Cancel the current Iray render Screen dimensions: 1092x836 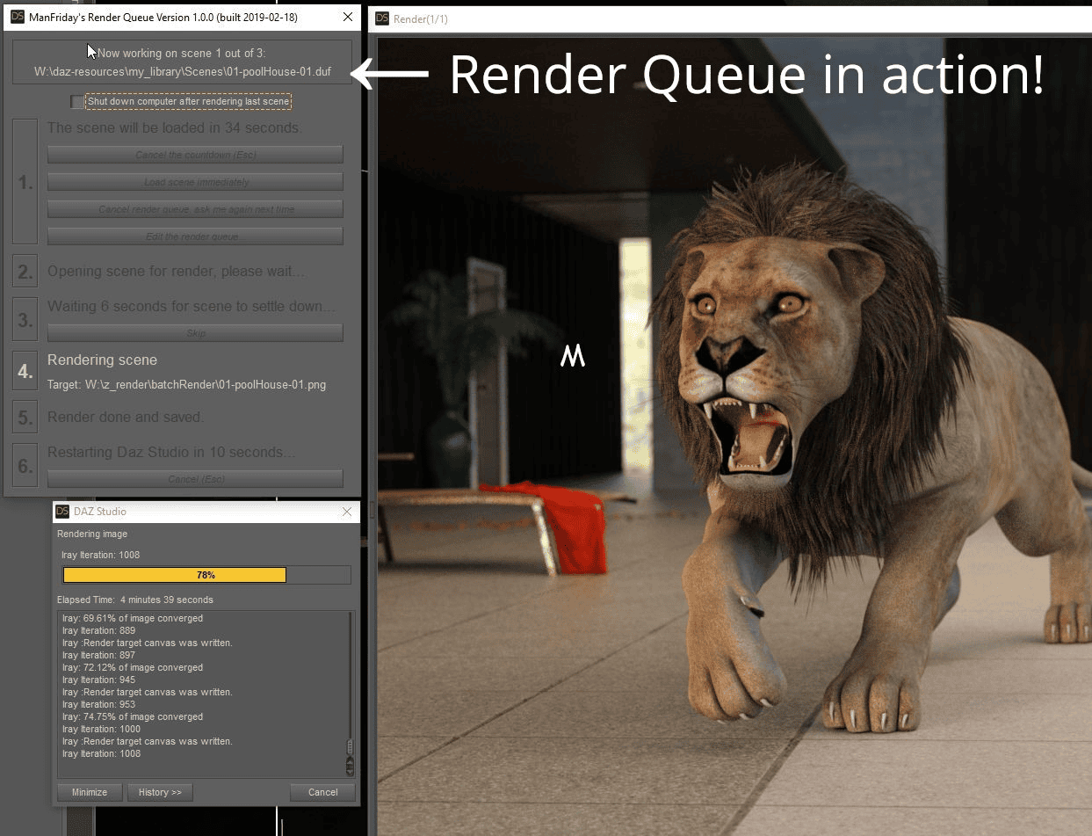(322, 792)
